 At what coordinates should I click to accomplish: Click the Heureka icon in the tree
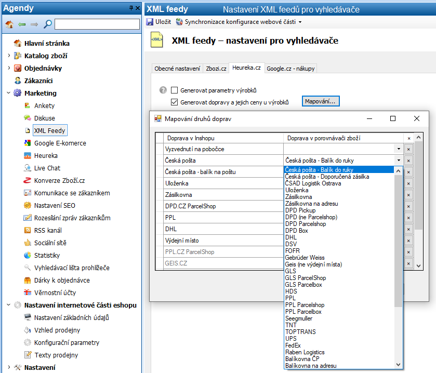27,155
